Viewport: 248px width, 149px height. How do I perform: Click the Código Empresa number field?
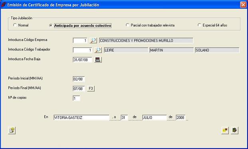click(80, 40)
